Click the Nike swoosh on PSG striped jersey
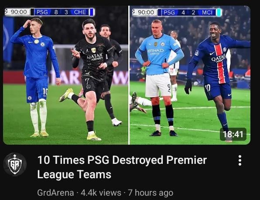 click(x=212, y=53)
